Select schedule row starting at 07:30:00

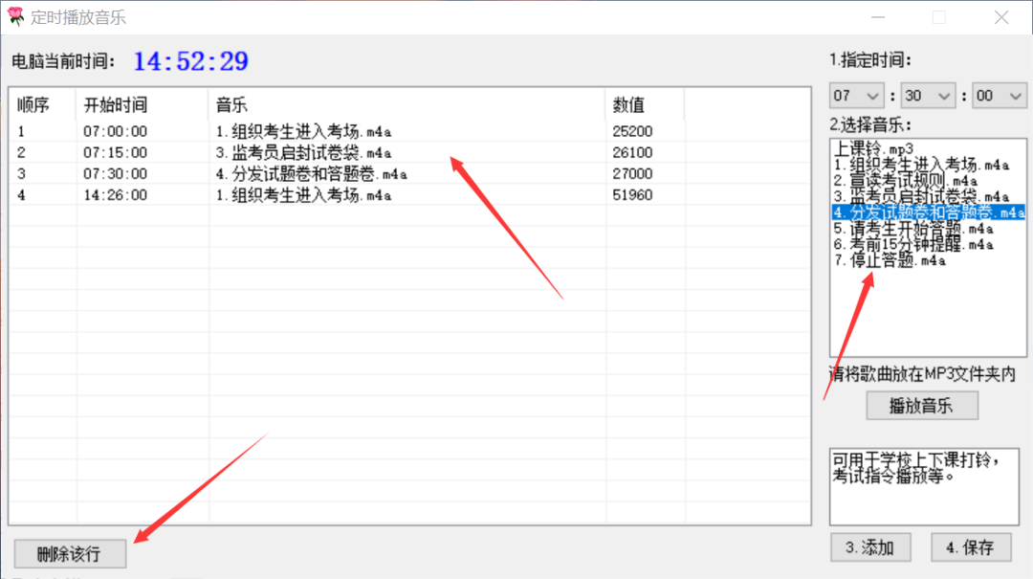point(409,173)
